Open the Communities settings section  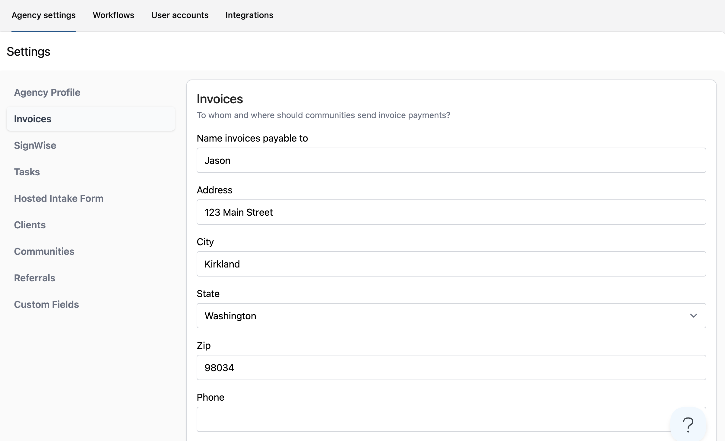point(44,252)
